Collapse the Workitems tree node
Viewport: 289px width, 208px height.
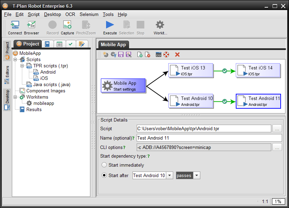[x=16, y=97]
